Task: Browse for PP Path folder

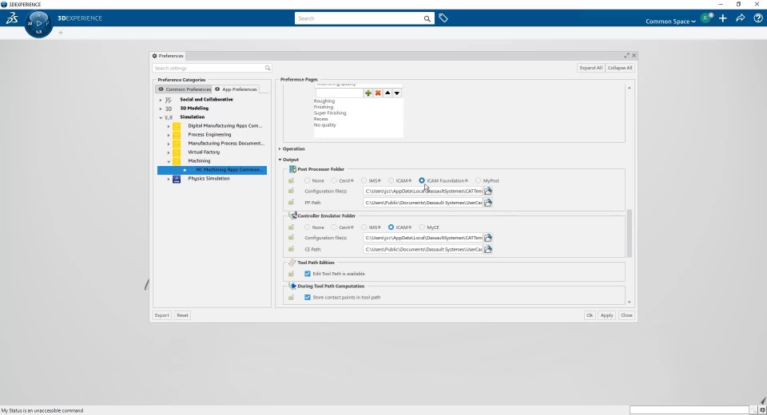Action: pyautogui.click(x=487, y=203)
